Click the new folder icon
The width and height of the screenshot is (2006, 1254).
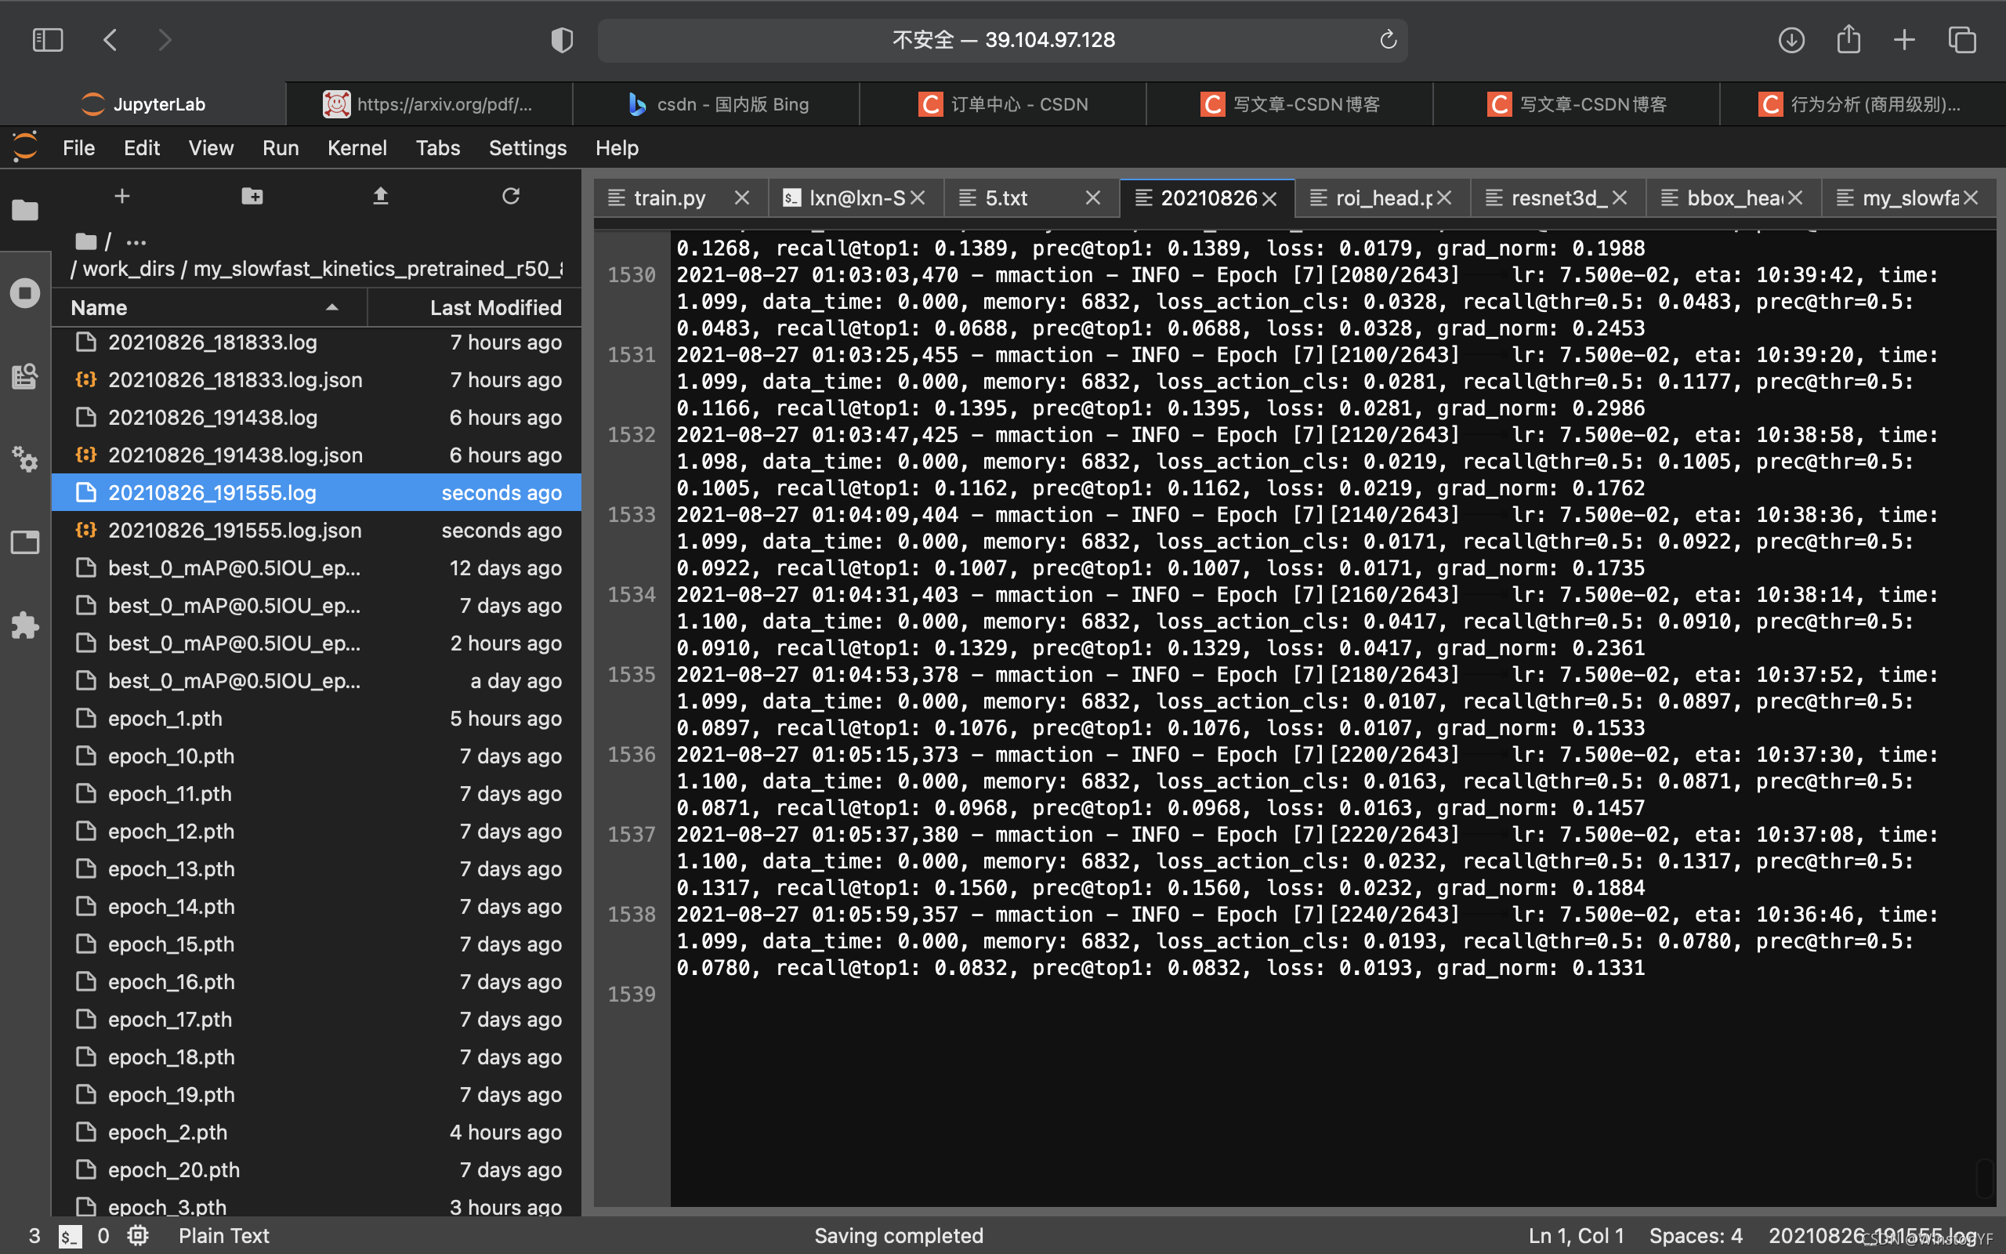click(252, 197)
